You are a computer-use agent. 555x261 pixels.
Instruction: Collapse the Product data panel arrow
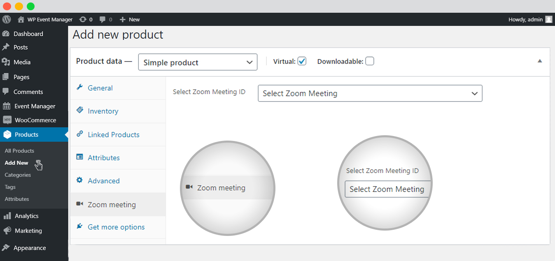540,61
